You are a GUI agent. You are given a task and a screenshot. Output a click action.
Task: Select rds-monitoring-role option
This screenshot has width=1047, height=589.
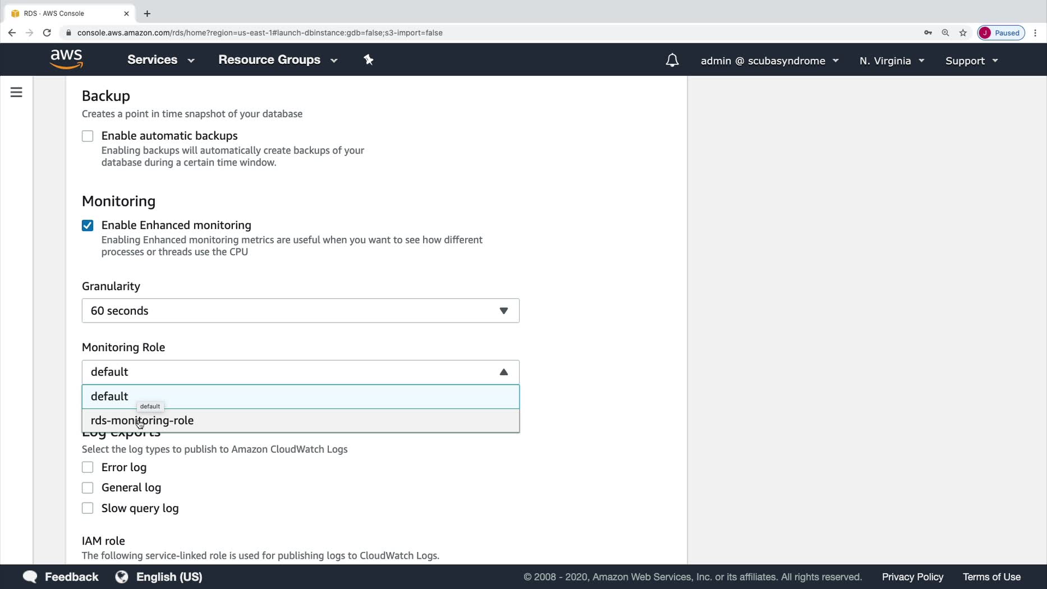(x=142, y=421)
